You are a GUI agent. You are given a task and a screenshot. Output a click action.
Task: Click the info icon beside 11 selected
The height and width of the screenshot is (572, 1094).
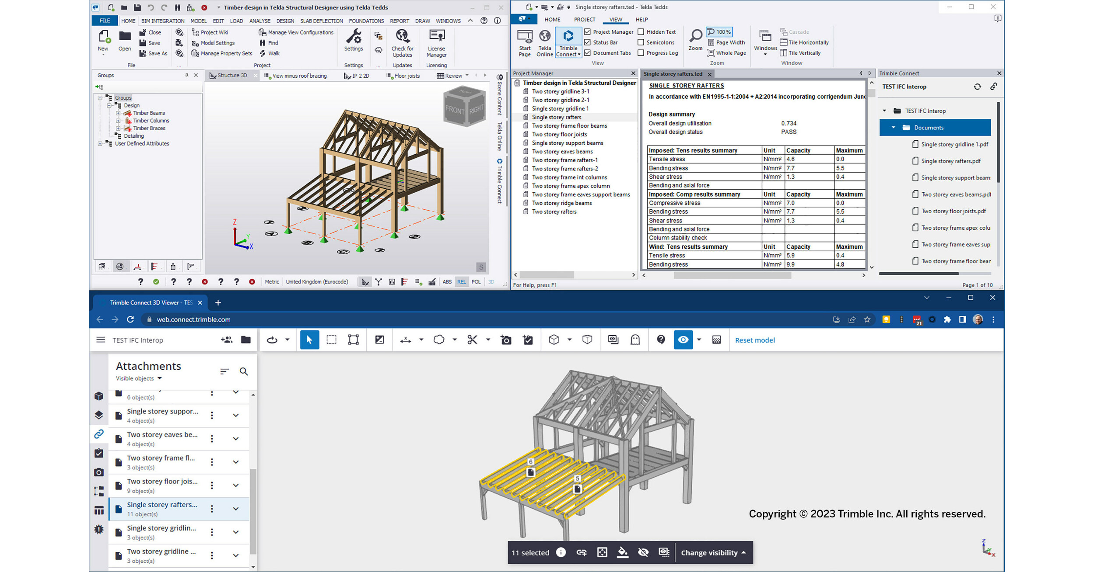[561, 552]
